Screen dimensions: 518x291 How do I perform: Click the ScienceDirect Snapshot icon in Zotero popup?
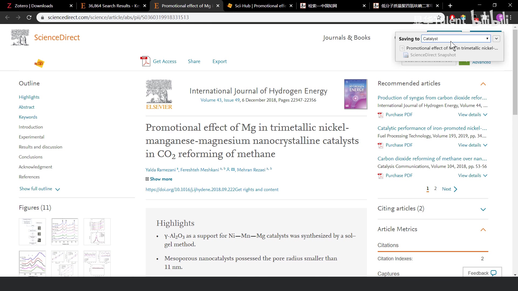pyautogui.click(x=406, y=55)
